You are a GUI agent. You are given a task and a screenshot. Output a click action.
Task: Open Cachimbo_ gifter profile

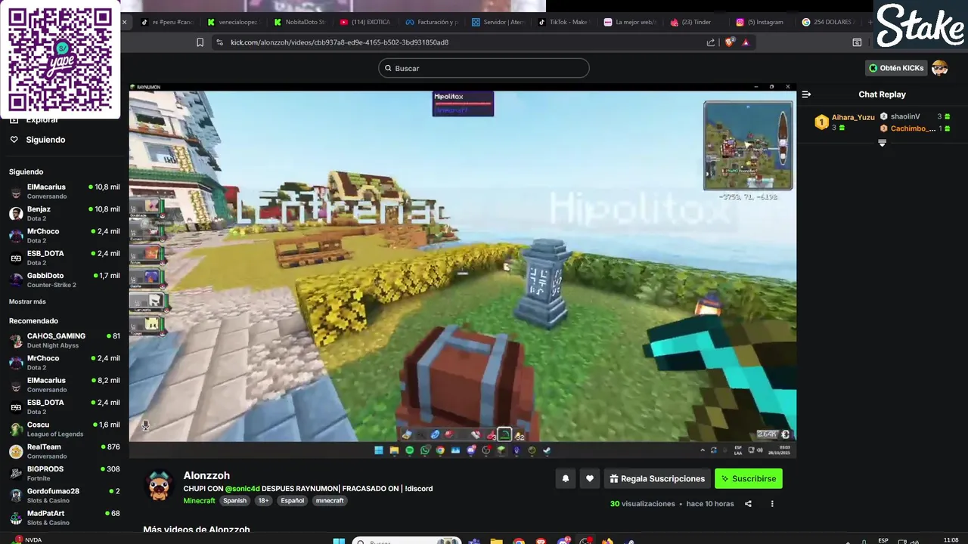[913, 128]
